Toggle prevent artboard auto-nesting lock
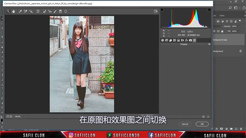Image resolution: width=246 pixels, height=138 pixels. [218, 31]
